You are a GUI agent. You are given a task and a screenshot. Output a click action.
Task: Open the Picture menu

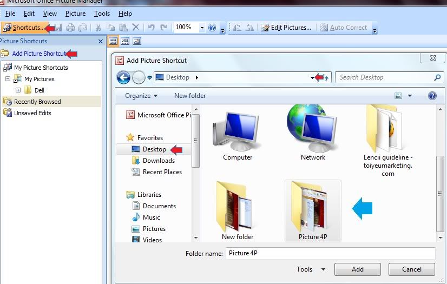tap(76, 14)
